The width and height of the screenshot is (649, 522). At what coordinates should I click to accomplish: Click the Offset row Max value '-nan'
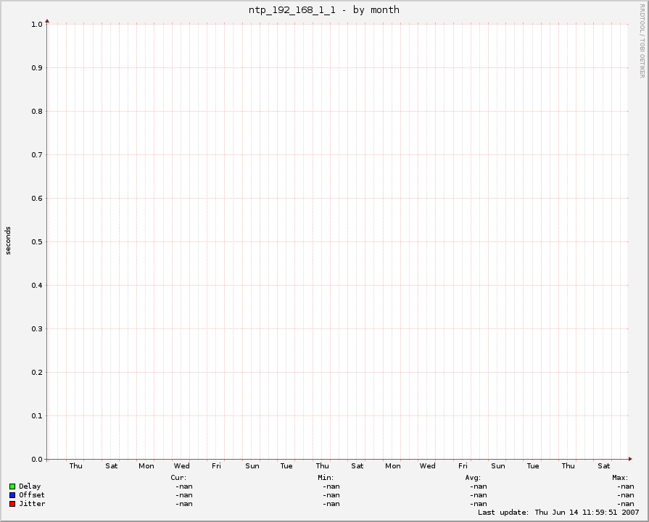(x=626, y=495)
